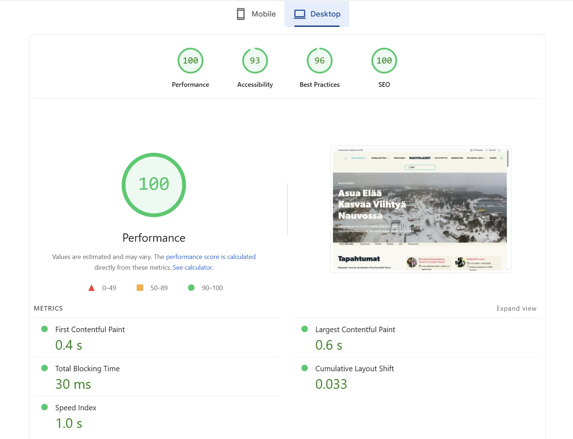The height and width of the screenshot is (439, 573).
Task: Click the 0.4 s First Contentful Paint value
Action: coord(69,345)
